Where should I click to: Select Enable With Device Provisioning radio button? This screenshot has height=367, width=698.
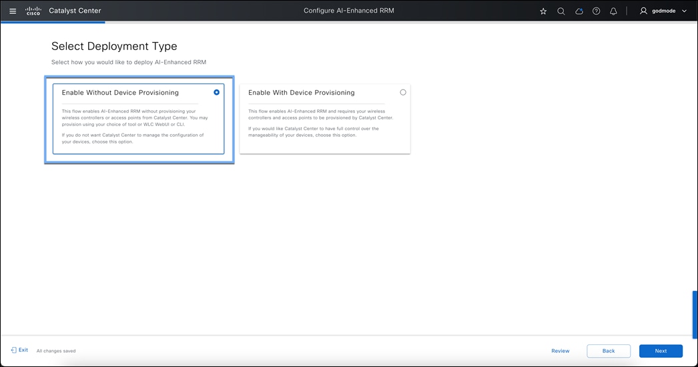403,92
